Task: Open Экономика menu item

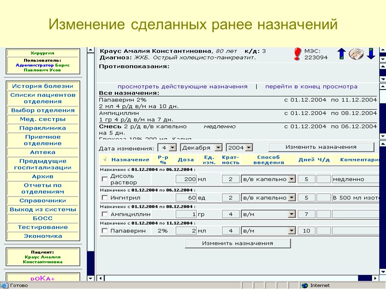Action: [43, 236]
